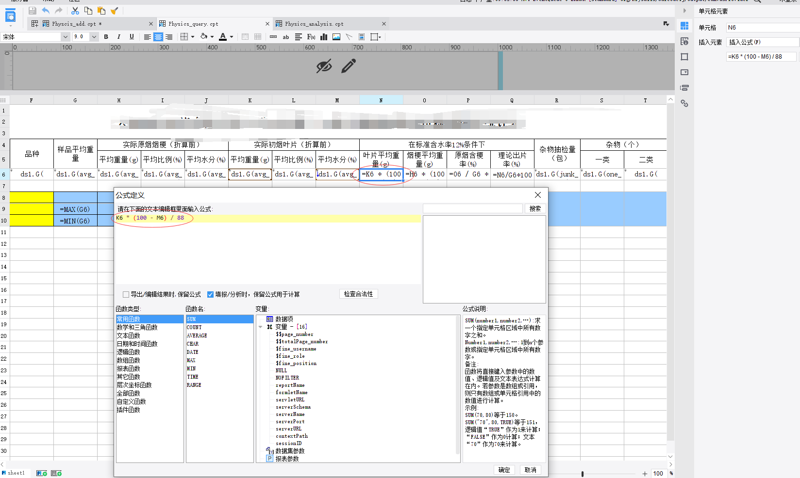Toggle Italic formatting

119,37
